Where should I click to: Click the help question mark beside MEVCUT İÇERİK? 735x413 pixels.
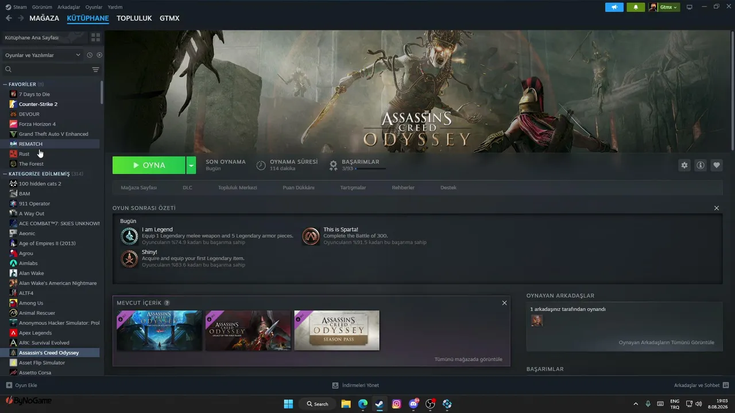click(x=167, y=303)
